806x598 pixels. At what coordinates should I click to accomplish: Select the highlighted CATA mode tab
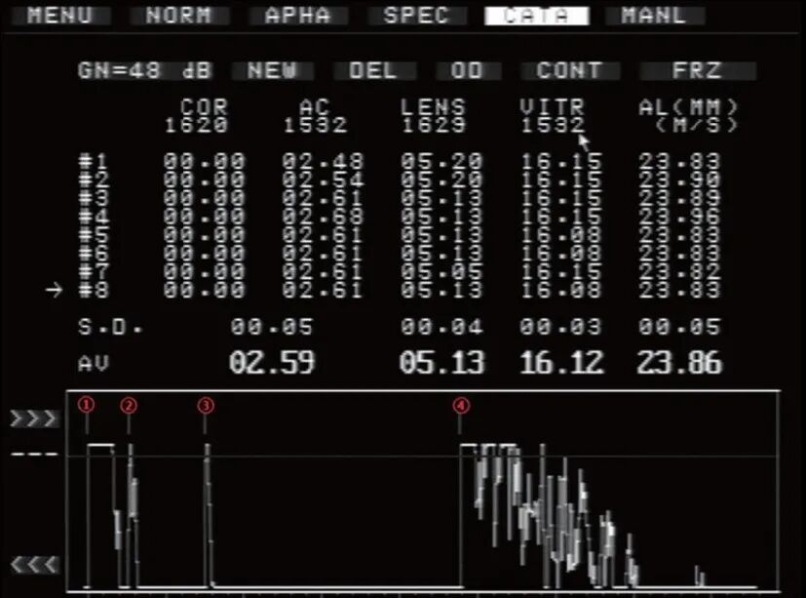pos(536,16)
